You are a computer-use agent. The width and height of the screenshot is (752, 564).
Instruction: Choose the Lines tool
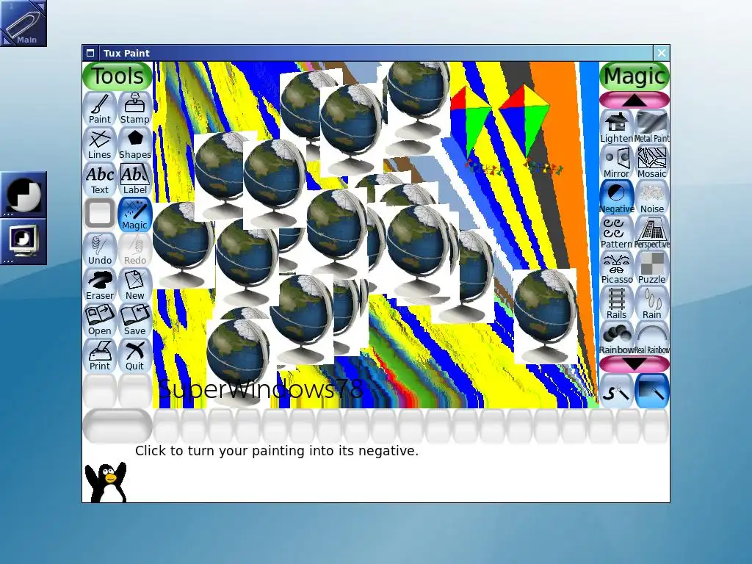(x=100, y=144)
